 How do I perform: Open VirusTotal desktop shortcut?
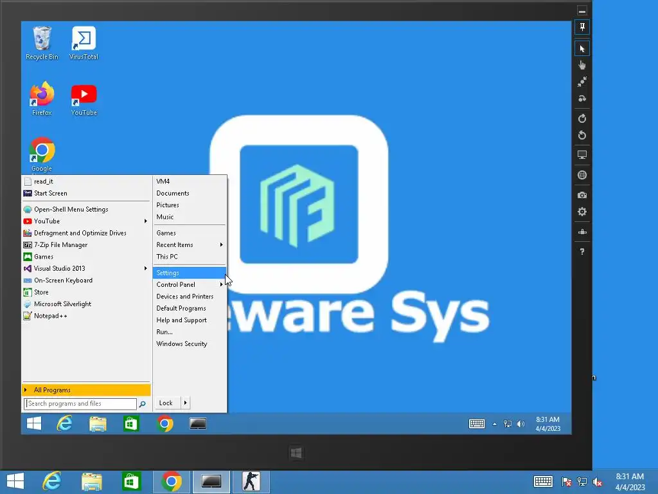pyautogui.click(x=84, y=43)
